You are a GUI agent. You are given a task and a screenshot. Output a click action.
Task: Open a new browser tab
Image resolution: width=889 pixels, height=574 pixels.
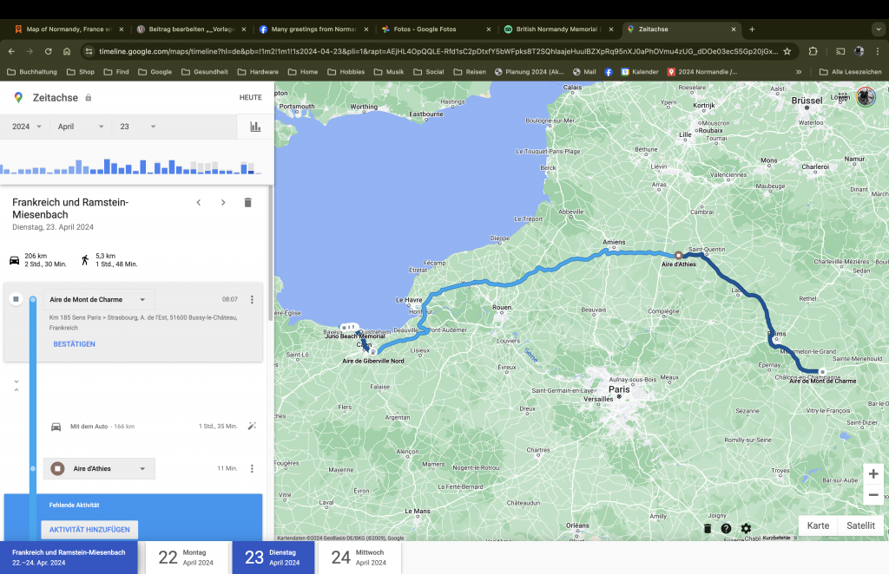(752, 29)
